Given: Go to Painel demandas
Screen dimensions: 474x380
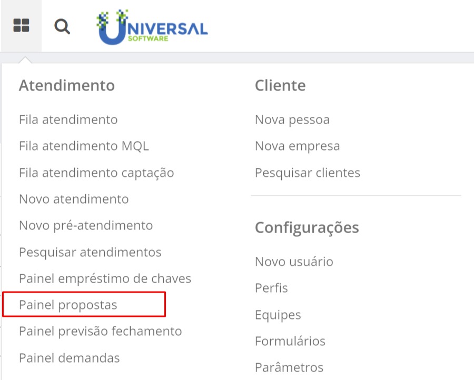Looking at the screenshot, I should [69, 358].
